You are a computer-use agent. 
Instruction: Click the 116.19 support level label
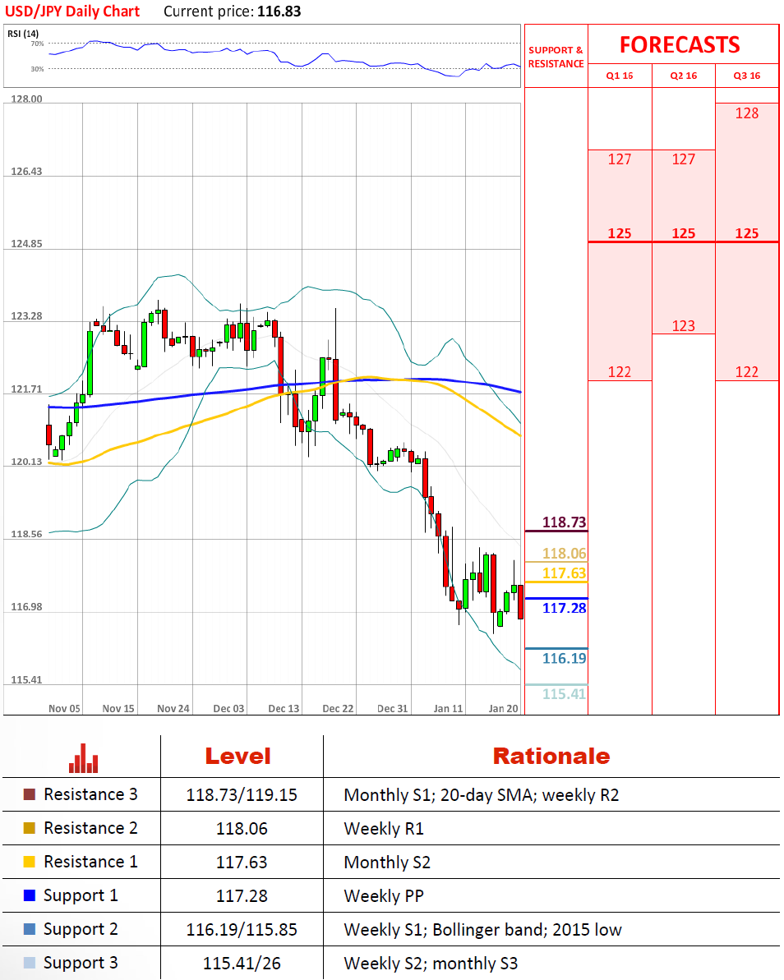click(x=564, y=658)
